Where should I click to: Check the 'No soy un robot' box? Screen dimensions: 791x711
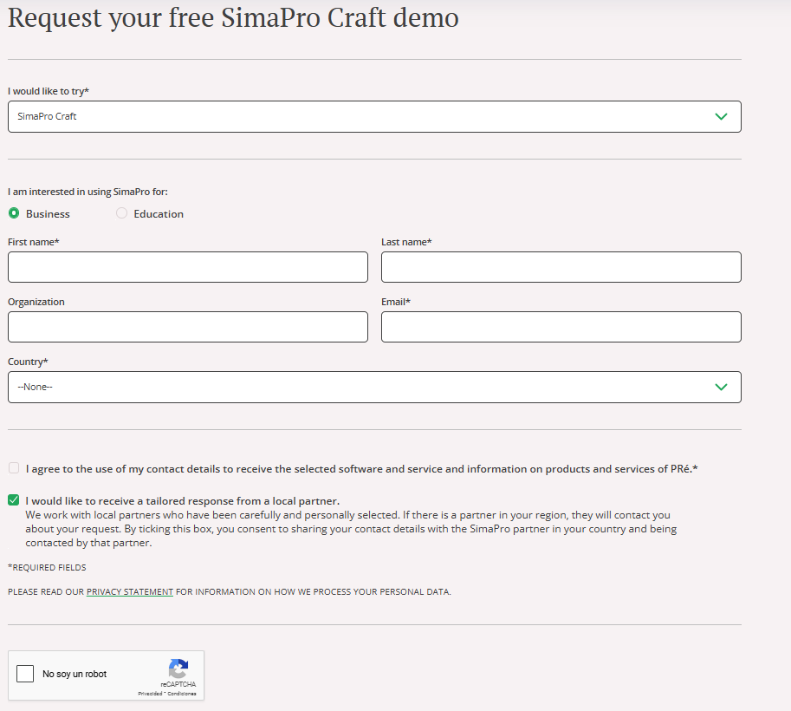coord(25,674)
